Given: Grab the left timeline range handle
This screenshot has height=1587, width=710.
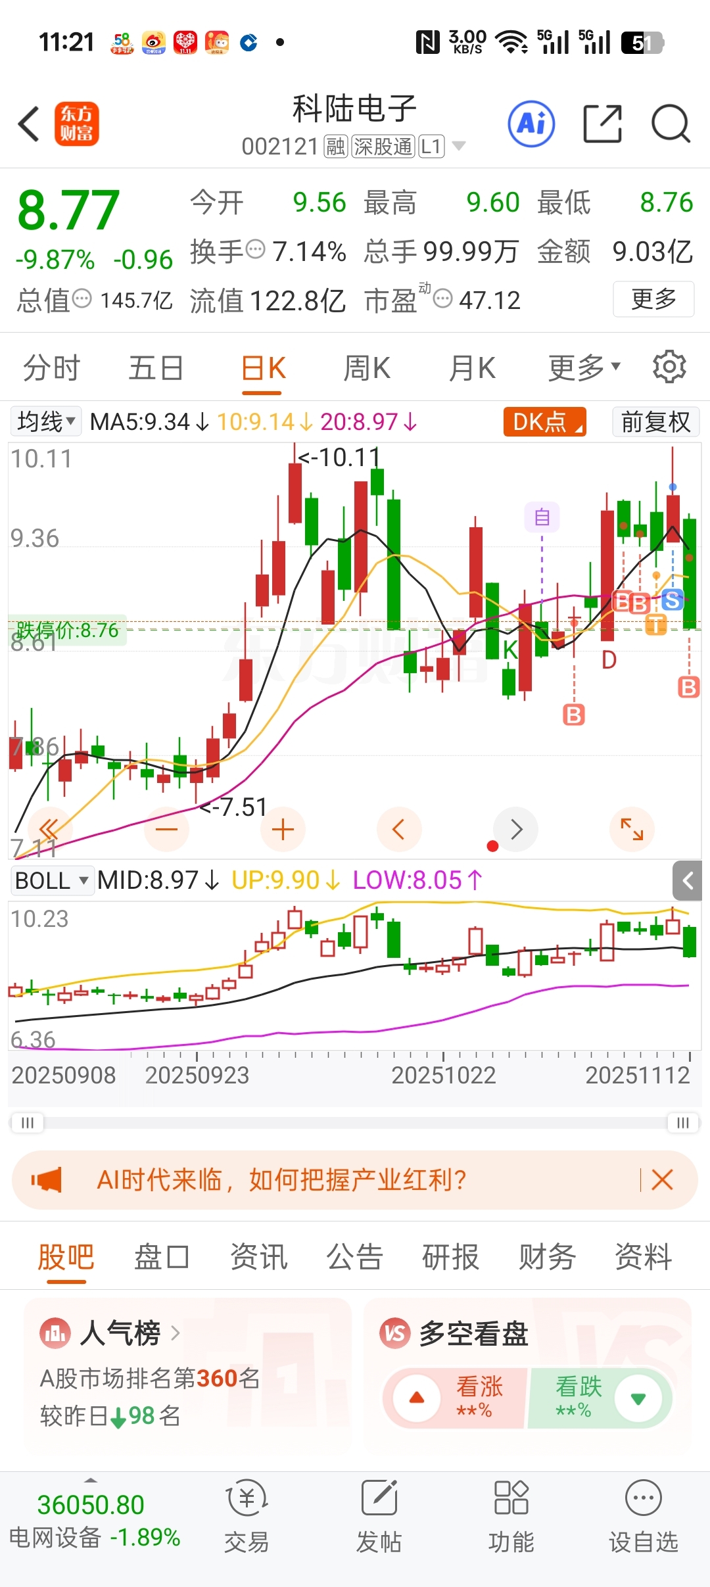Looking at the screenshot, I should click(x=27, y=1122).
